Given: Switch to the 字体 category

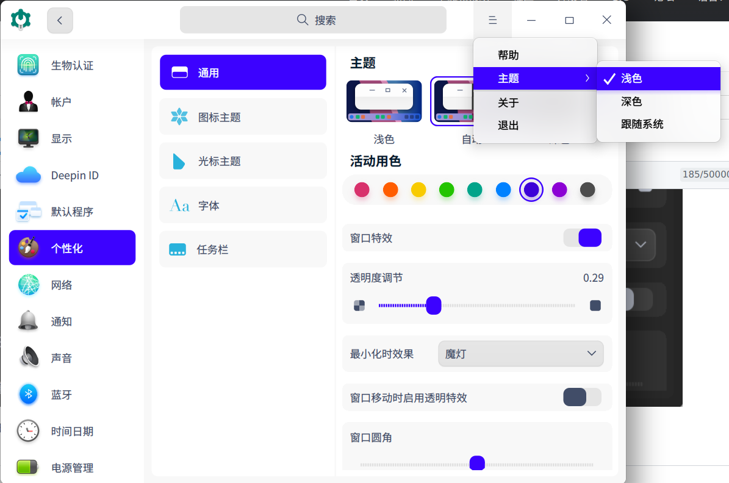Looking at the screenshot, I should [243, 205].
